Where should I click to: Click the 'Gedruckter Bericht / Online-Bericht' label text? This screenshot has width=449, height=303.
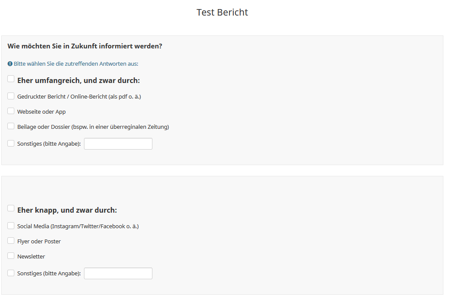[x=79, y=97]
